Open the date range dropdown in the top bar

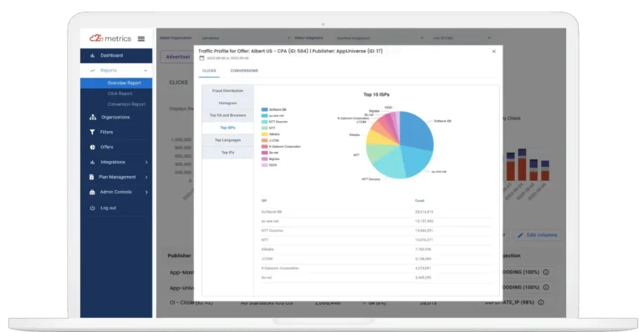pyautogui.click(x=461, y=38)
